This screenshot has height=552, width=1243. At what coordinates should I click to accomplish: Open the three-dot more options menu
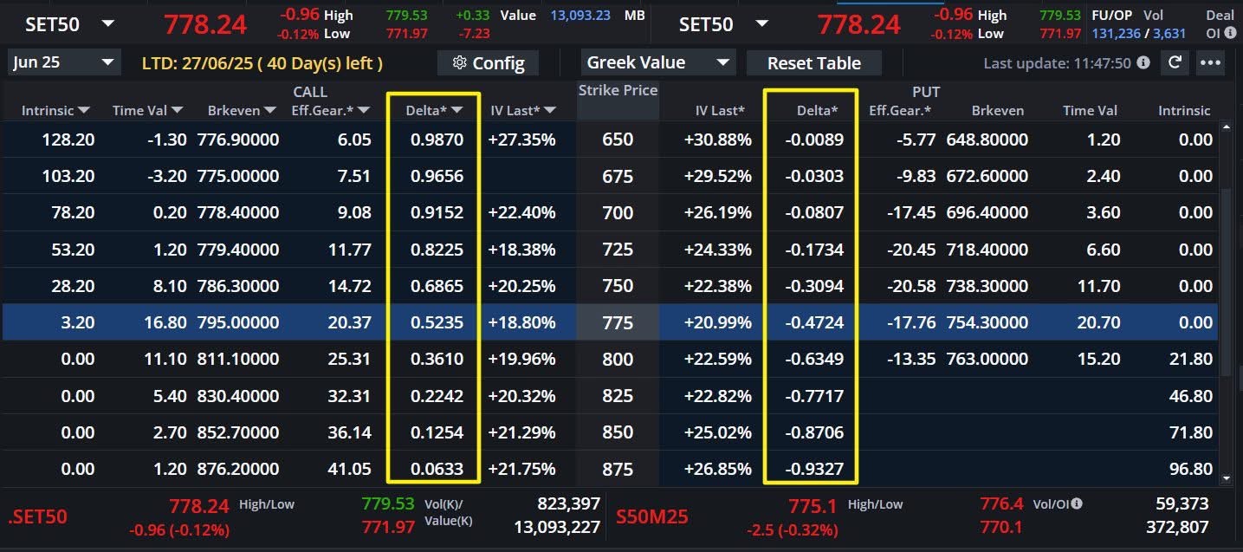[1211, 62]
